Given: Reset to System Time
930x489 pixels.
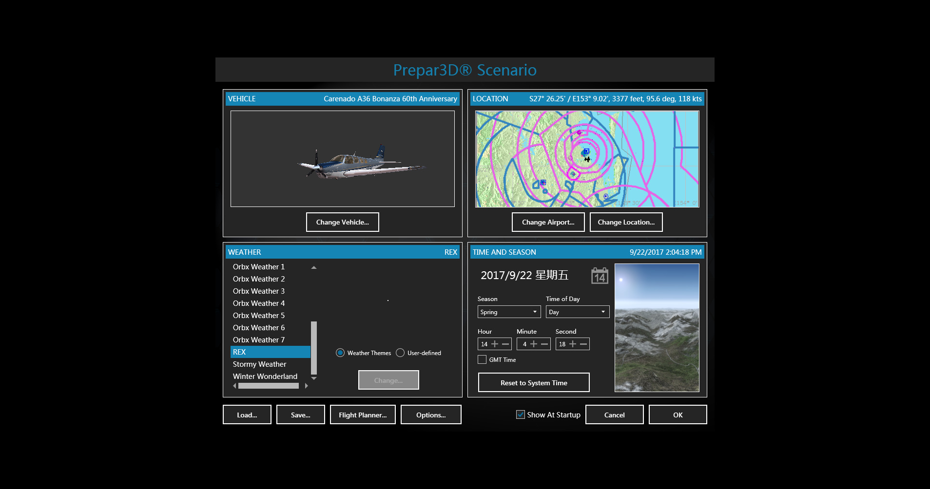Looking at the screenshot, I should click(x=534, y=382).
